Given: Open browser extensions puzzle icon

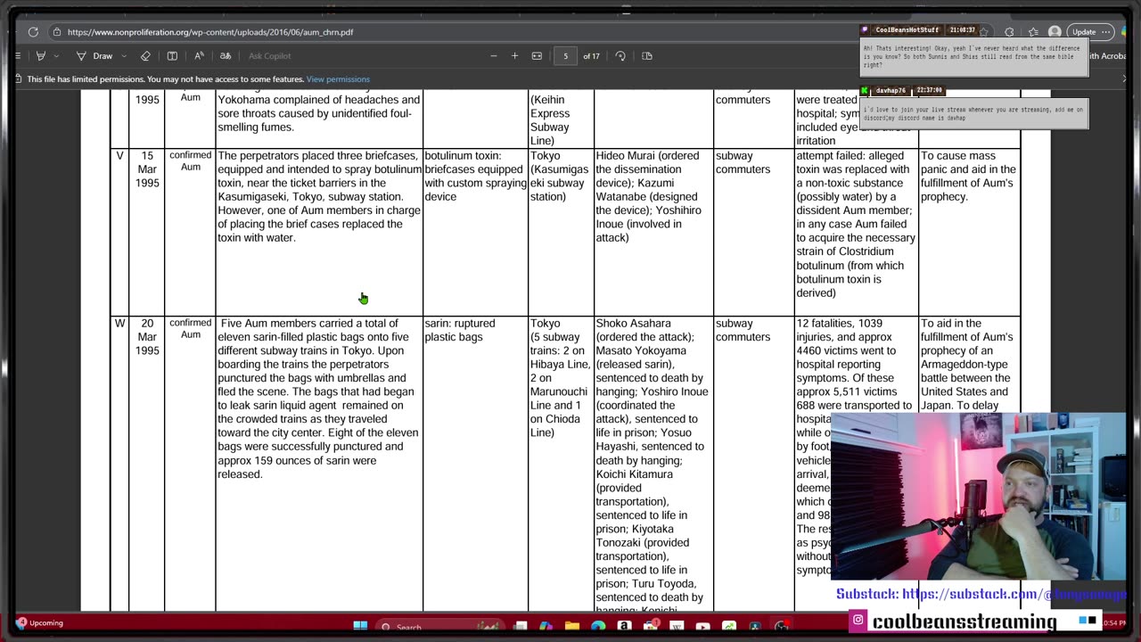Looking at the screenshot, I should pyautogui.click(x=1009, y=32).
